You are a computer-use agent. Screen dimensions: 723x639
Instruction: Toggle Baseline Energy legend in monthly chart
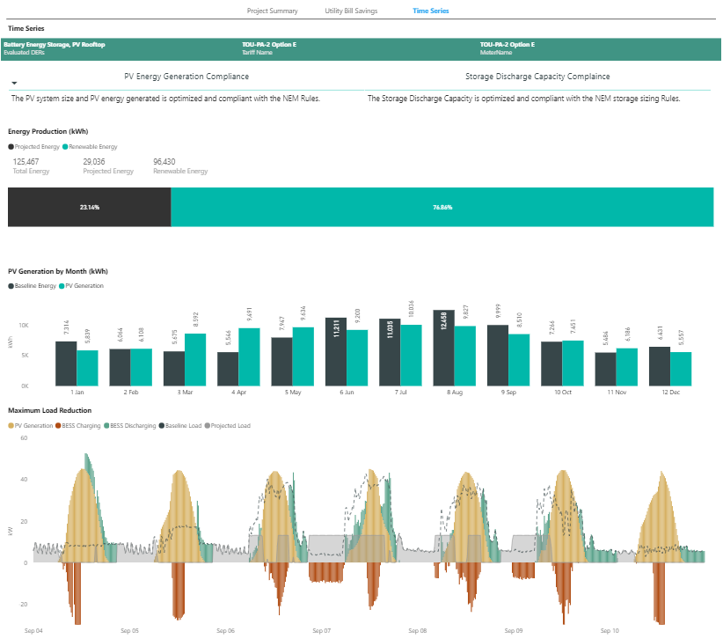[11, 286]
